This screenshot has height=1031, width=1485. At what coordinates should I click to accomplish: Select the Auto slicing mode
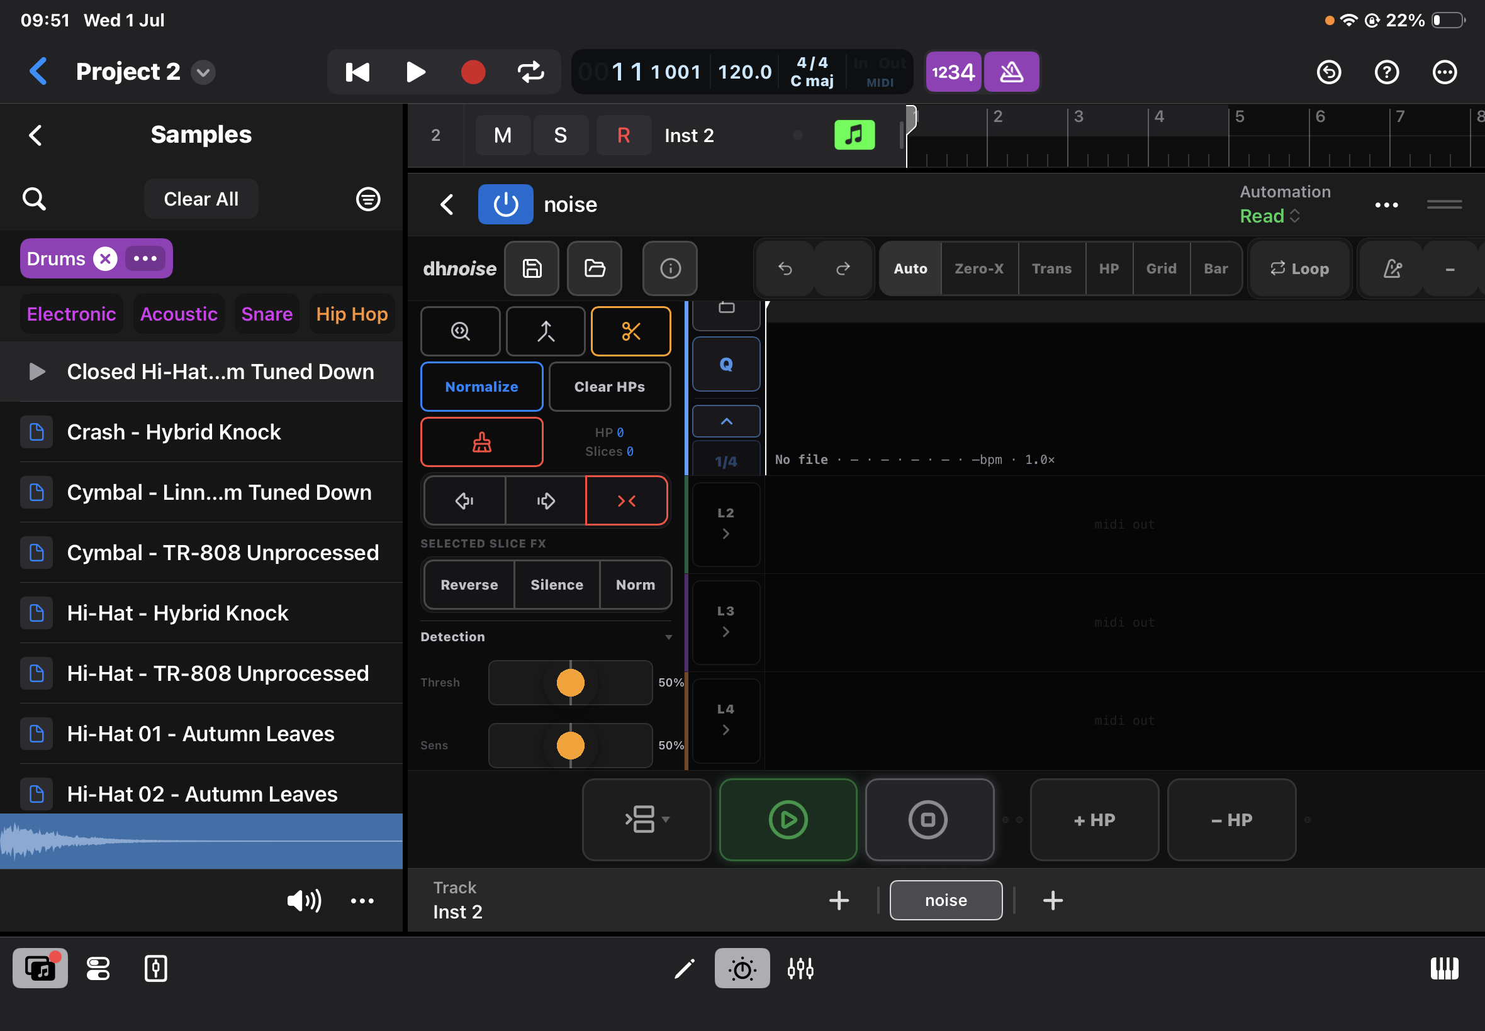point(911,268)
